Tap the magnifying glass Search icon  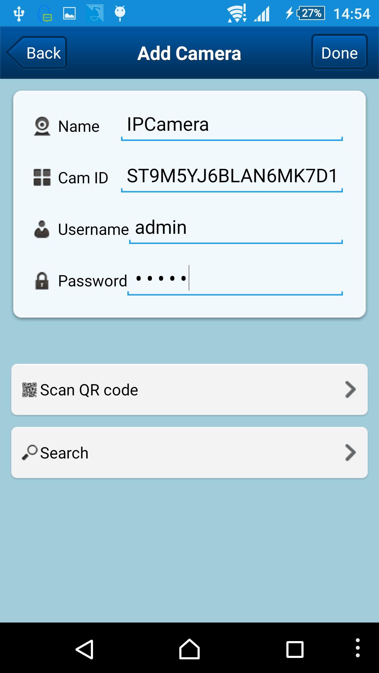pyautogui.click(x=30, y=452)
